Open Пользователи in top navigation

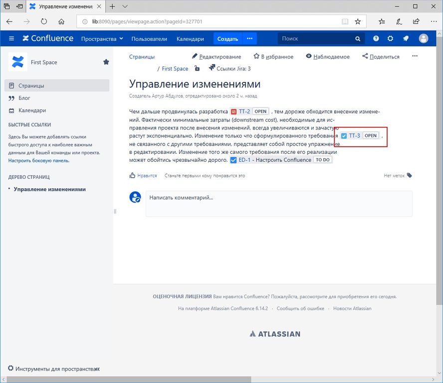tap(149, 39)
